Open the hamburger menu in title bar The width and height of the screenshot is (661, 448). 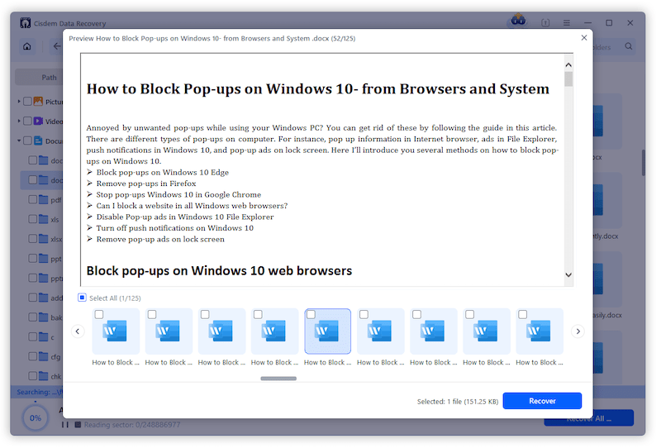tap(567, 23)
